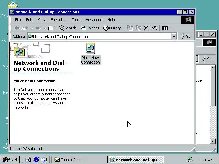The image size is (219, 164).
Task: Open the Views dropdown button
Action: (x=166, y=28)
